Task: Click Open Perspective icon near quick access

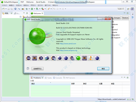Action: [128, 9]
